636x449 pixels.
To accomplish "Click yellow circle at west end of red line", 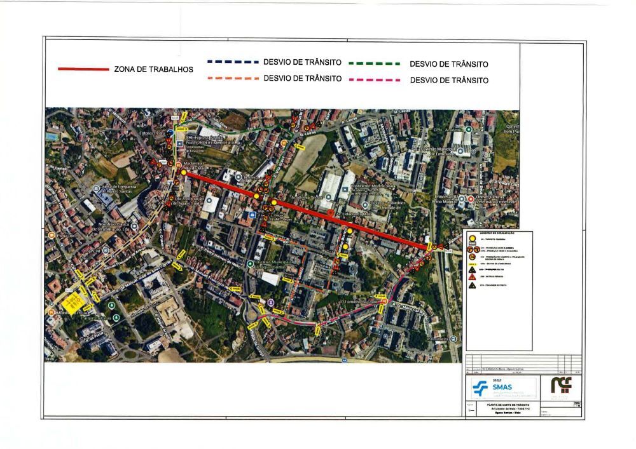I will pyautogui.click(x=184, y=173).
